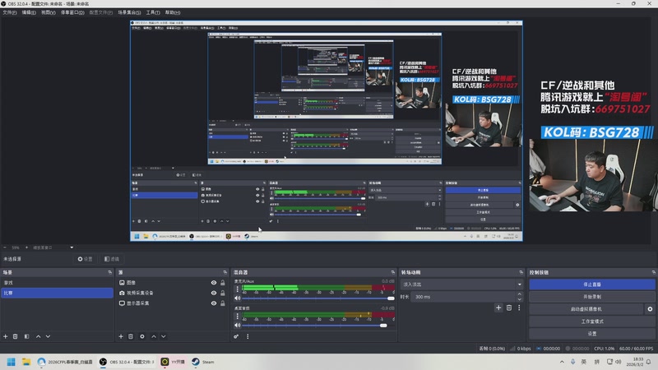
Task: Zoom in the preview with the plus icon beside 59%
Action: (x=26, y=247)
